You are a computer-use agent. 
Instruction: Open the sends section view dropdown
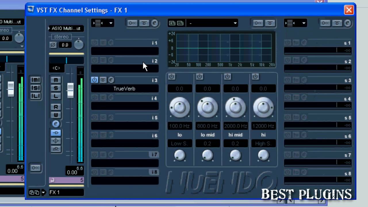tap(296, 23)
